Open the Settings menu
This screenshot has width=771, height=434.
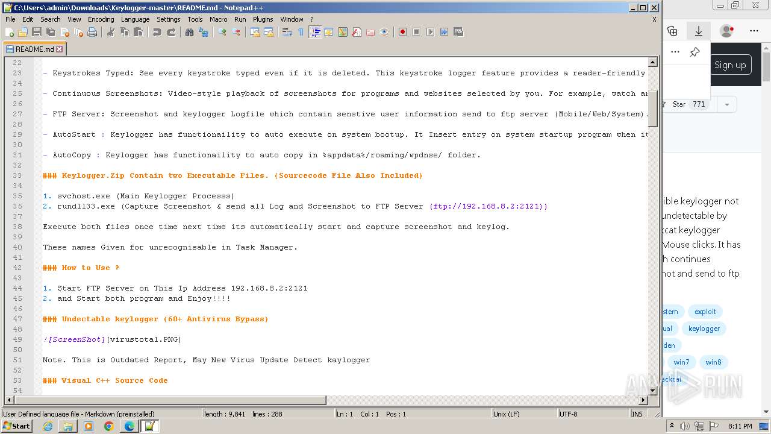(x=169, y=19)
